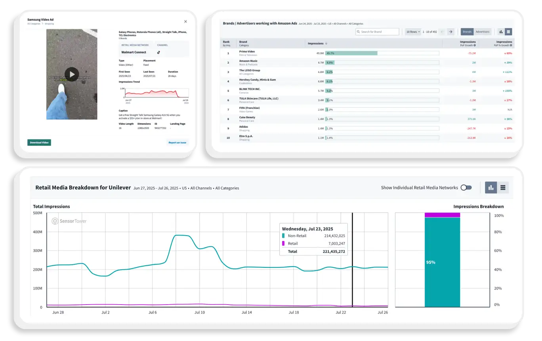Open The LEGO Group brand row

click(x=367, y=72)
